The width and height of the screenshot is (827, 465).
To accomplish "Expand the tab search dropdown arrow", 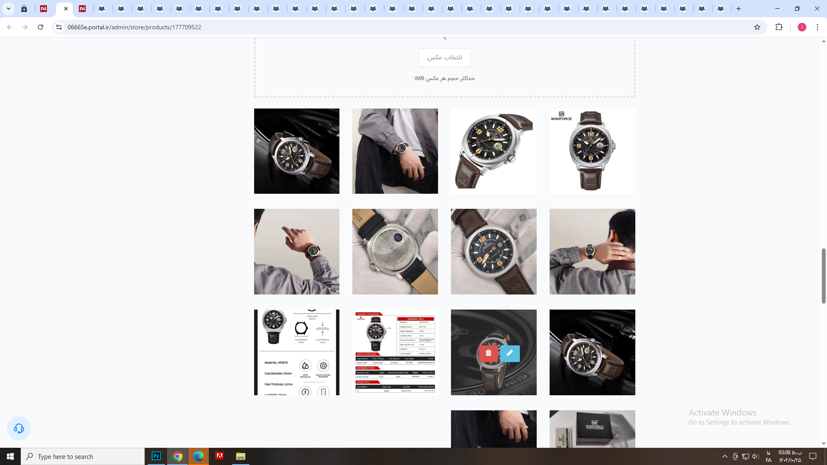I will [x=8, y=9].
